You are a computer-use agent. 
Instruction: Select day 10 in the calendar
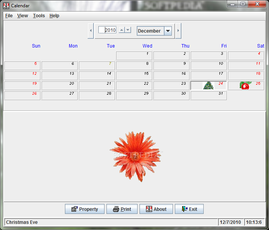pos(208,66)
